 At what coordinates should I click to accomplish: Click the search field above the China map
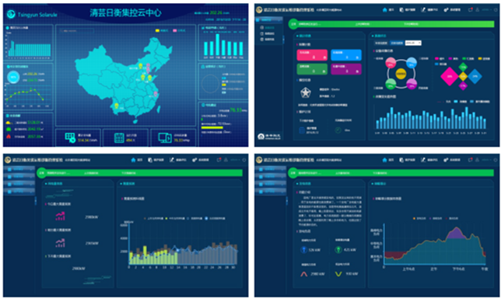tap(76, 31)
